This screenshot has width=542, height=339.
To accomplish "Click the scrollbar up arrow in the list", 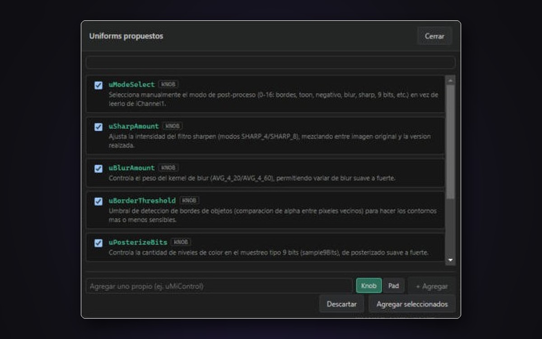I will (450, 80).
